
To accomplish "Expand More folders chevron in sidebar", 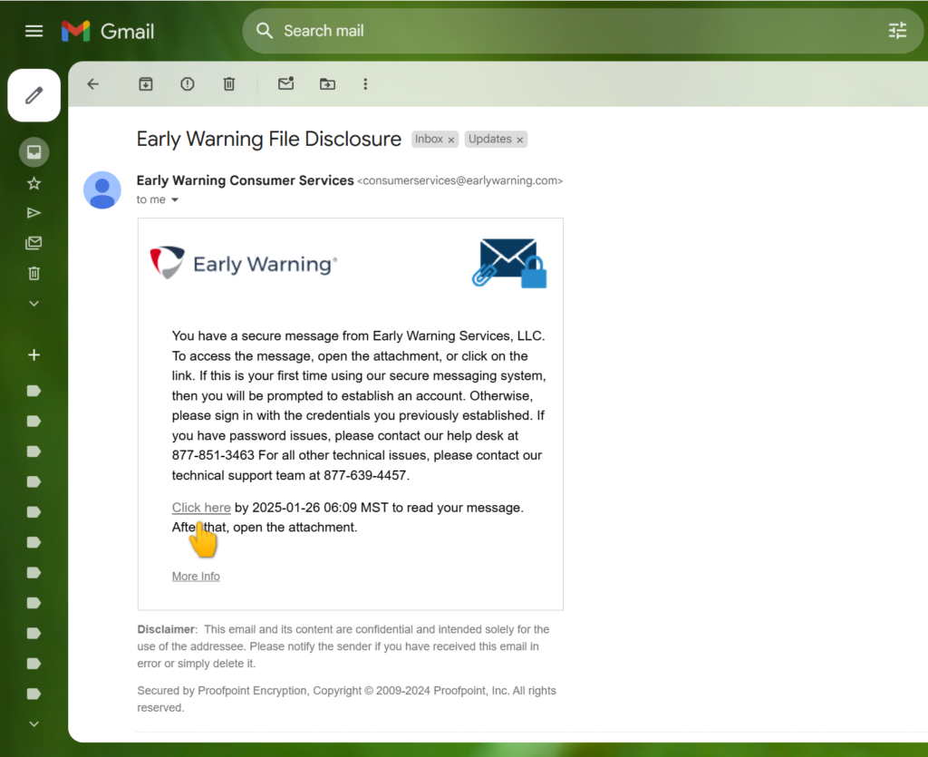I will coord(34,304).
